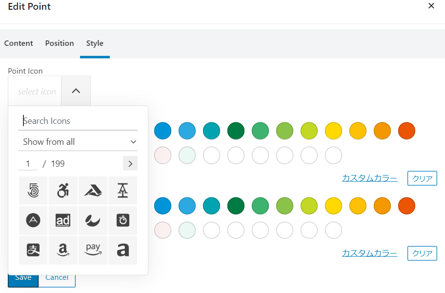Open the 'Show from all' category dropdown
This screenshot has width=445, height=293.
point(78,141)
